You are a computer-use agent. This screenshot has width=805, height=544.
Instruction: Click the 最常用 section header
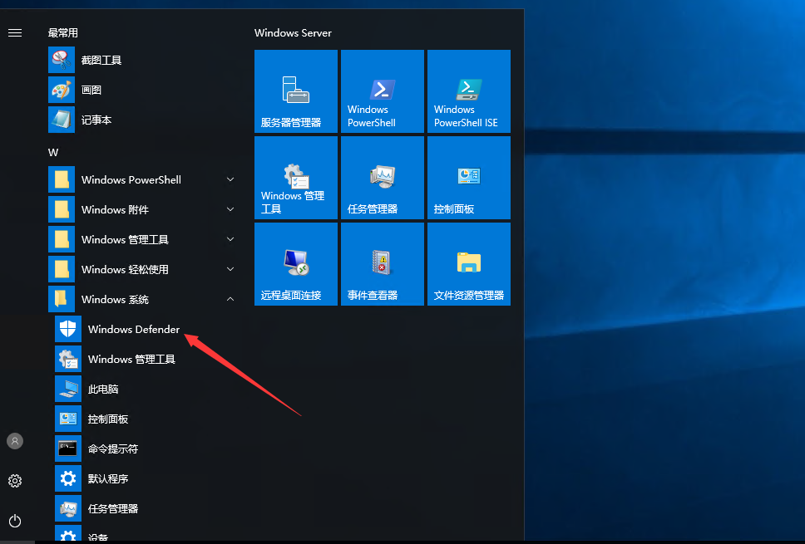coord(63,33)
